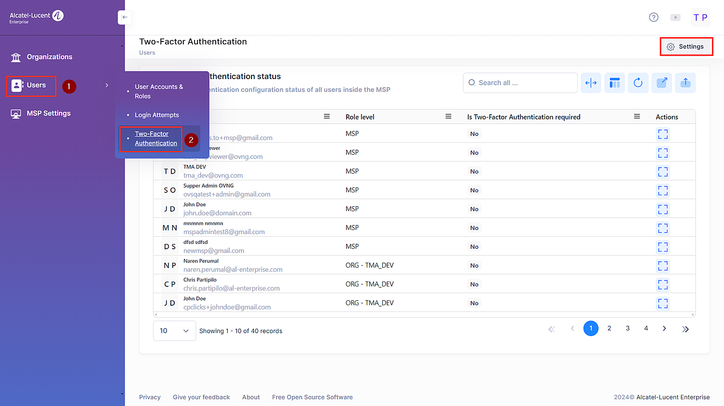Click the open-in-new-window export icon
Screen dimensions: 724x406
click(x=662, y=83)
